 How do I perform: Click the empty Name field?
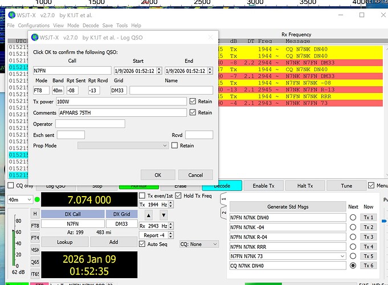[x=171, y=91]
